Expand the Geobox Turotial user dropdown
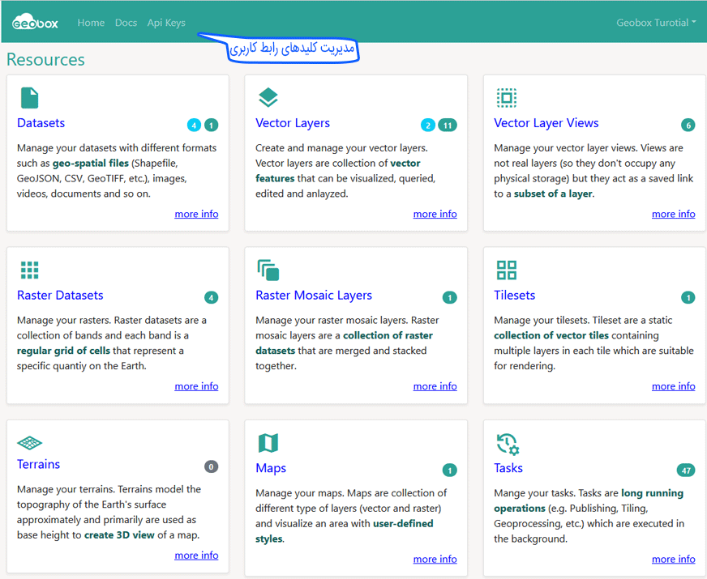Screen dimensions: 707x579 (656, 23)
